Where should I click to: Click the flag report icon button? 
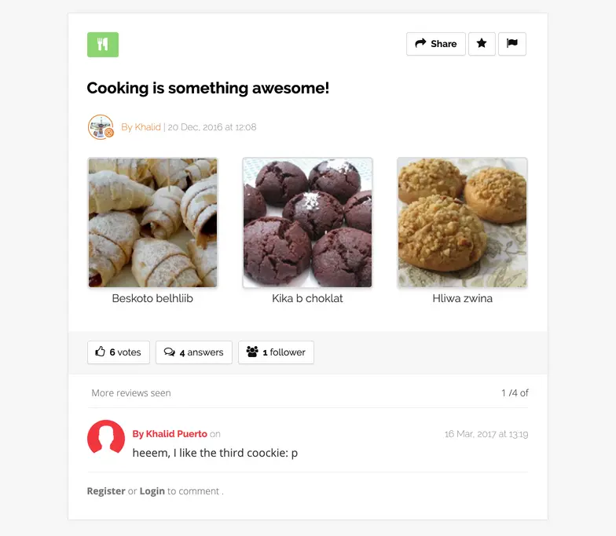tap(512, 44)
